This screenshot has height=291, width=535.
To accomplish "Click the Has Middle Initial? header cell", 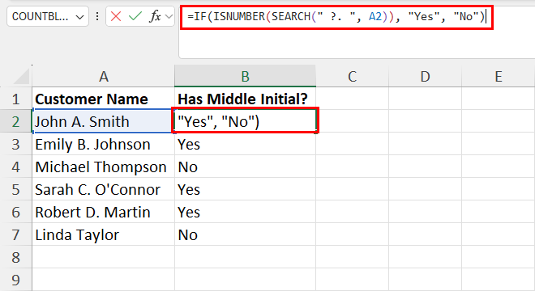I will tap(245, 99).
